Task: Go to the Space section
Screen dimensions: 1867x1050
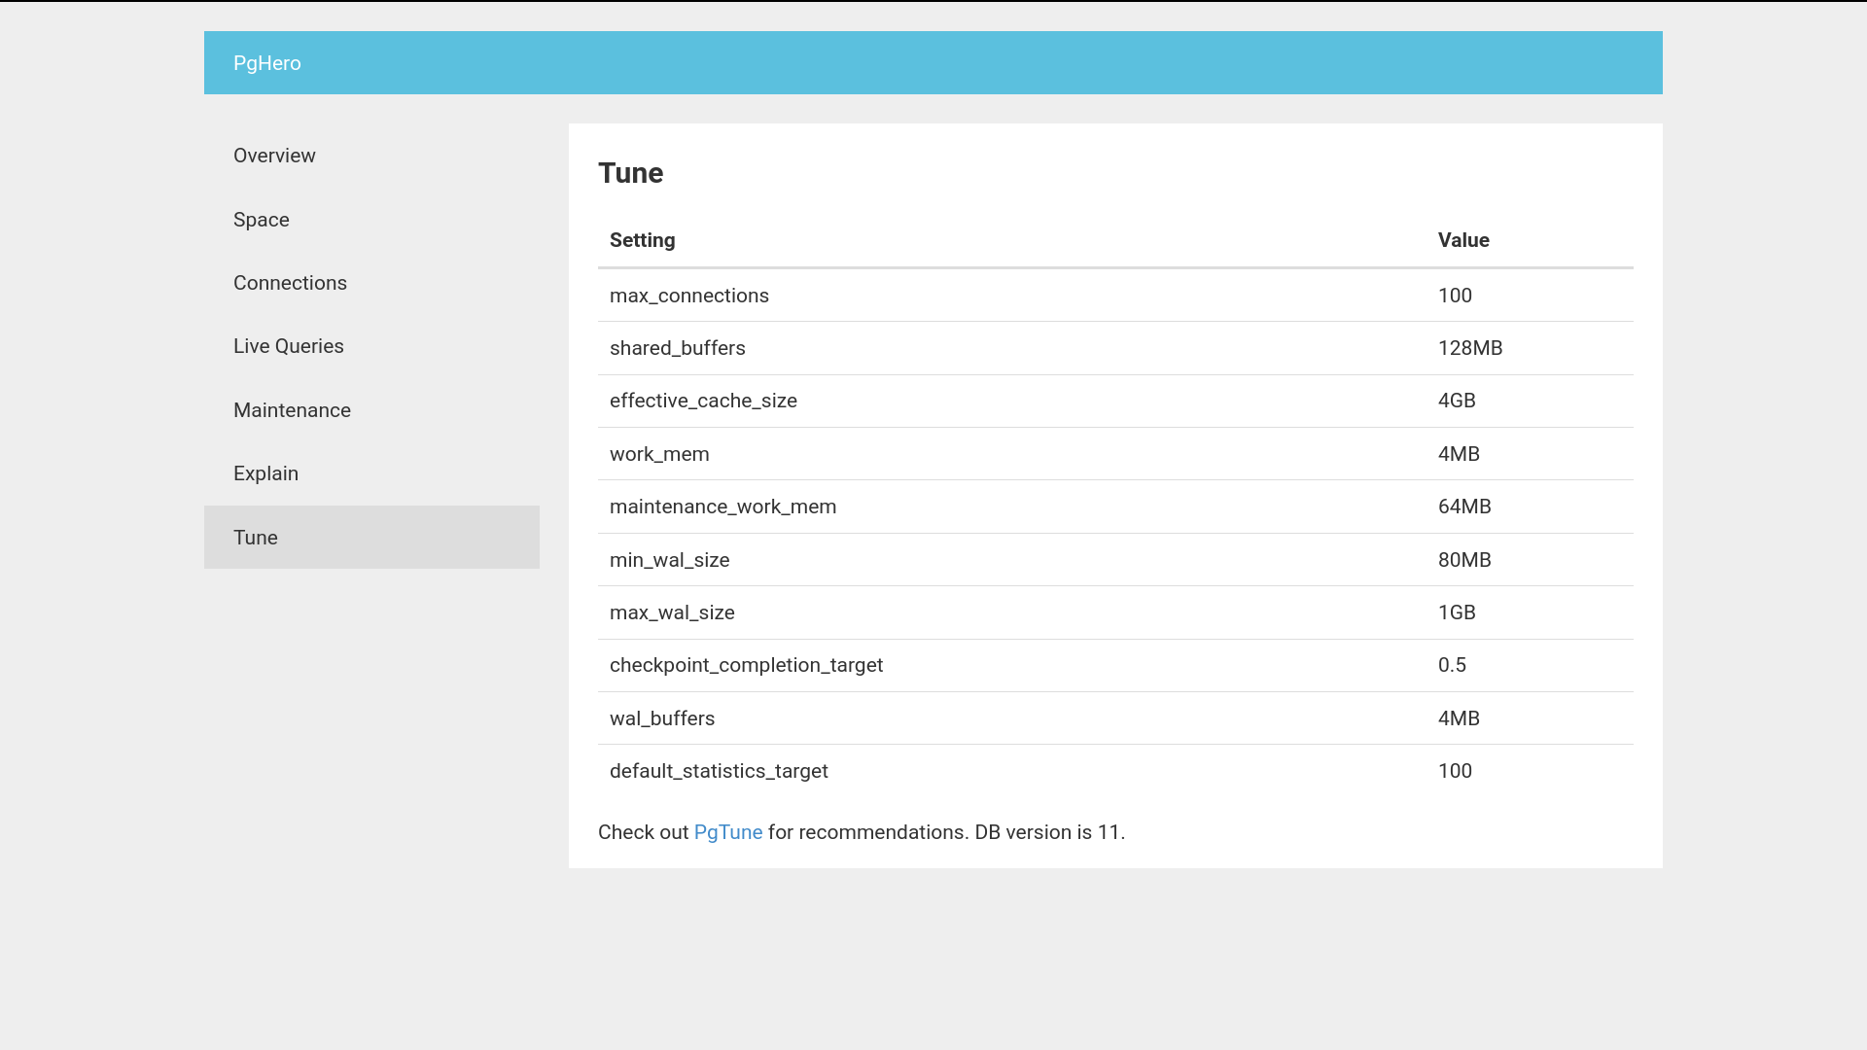Action: (261, 220)
